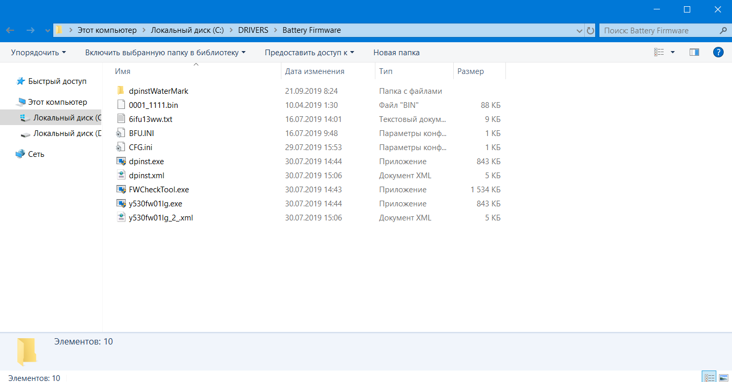Switch to large thumbnails view in status bar
This screenshot has height=382, width=732.
723,377
